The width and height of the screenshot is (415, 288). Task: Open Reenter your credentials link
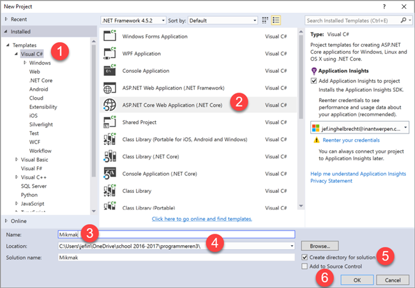click(351, 140)
